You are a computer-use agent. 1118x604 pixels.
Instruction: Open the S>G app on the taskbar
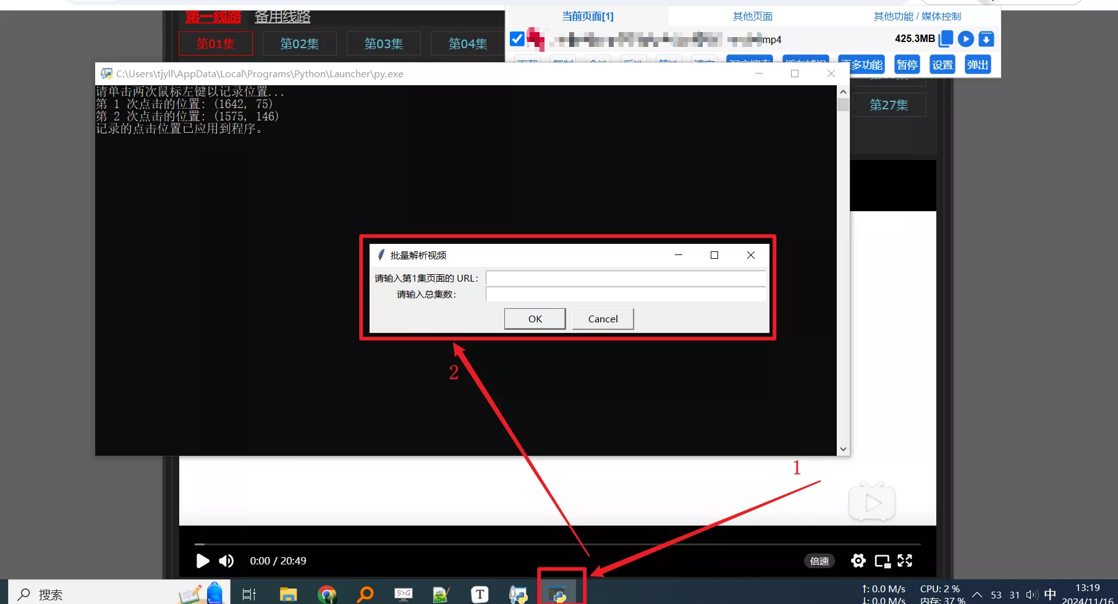[x=404, y=595]
